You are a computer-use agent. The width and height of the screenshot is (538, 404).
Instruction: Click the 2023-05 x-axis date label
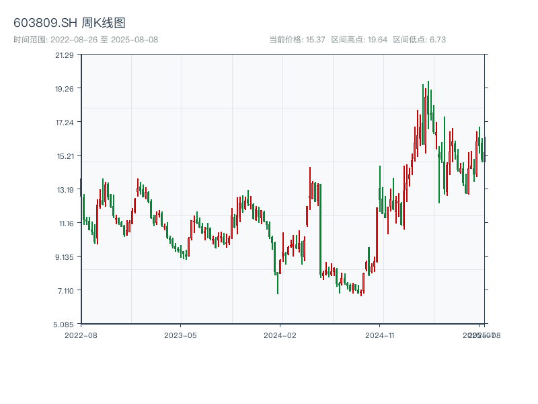tap(180, 335)
